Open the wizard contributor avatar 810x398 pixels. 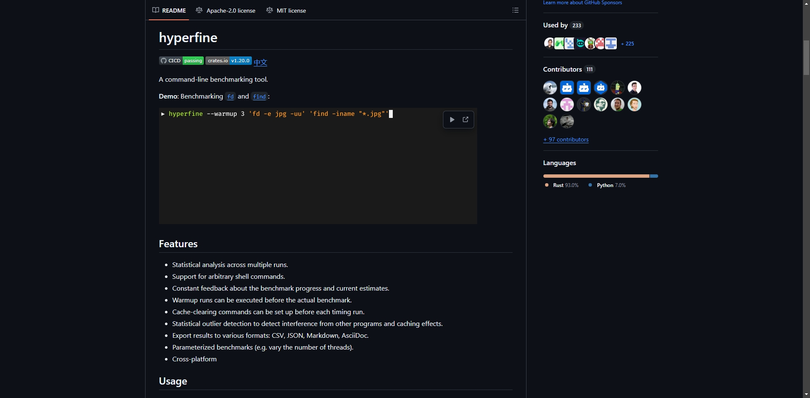[584, 104]
